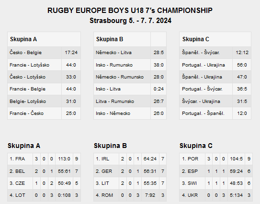Click the Portugal. - Ukrajina score 56:0
The width and height of the screenshot is (260, 204).
pos(242,65)
